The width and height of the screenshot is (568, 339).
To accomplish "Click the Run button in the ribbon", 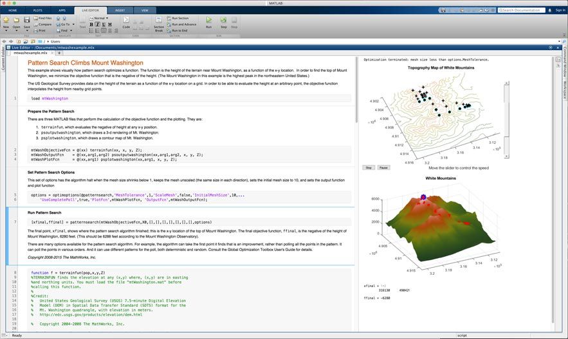I will (208, 22).
